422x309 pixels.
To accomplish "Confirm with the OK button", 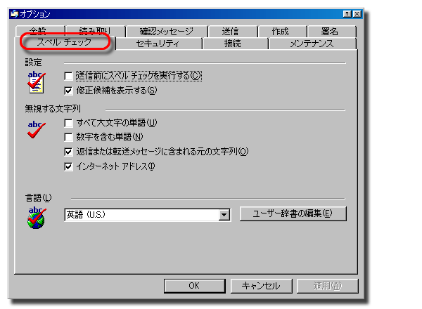I will point(194,286).
